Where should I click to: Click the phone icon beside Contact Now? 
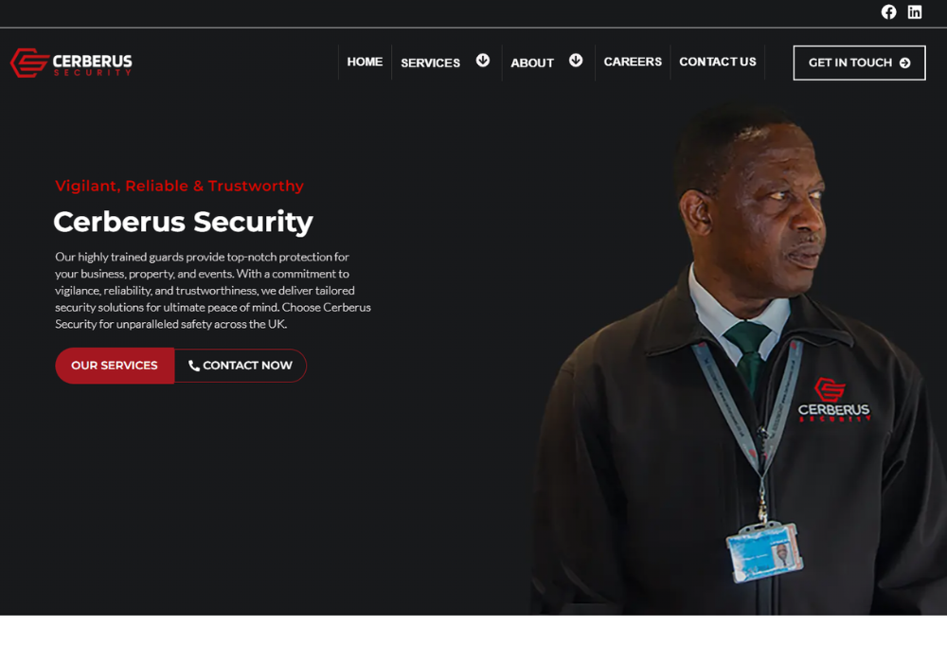pos(194,366)
